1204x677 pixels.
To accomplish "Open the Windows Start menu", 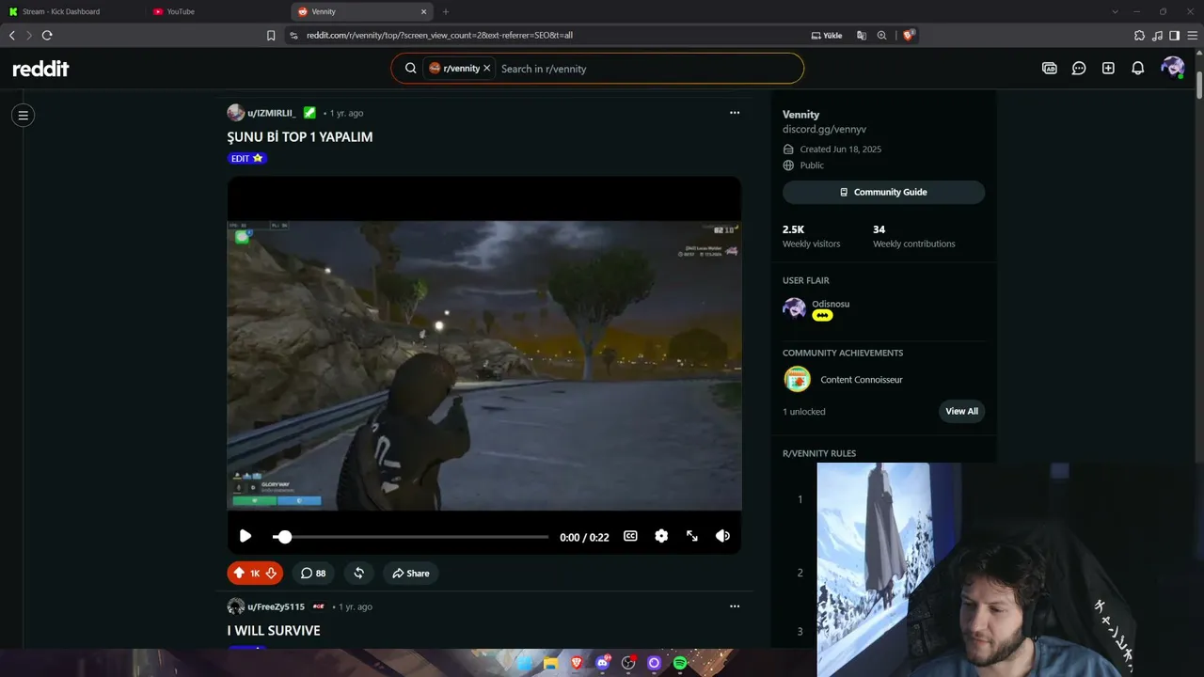I will coord(525,663).
